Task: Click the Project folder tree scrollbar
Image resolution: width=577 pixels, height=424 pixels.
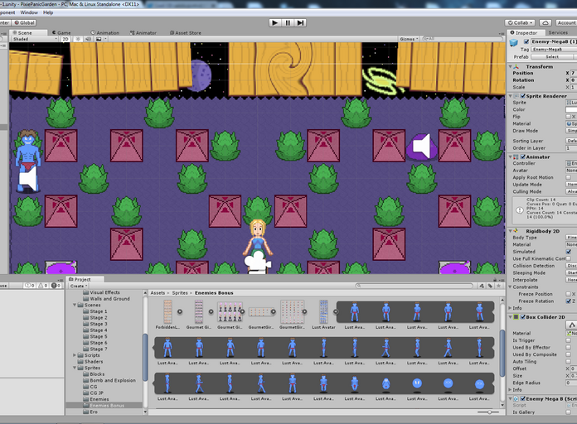Action: tap(145, 358)
